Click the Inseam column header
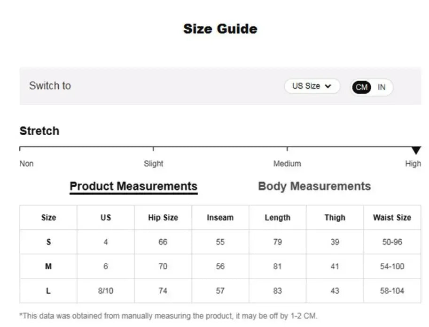 [x=220, y=218]
